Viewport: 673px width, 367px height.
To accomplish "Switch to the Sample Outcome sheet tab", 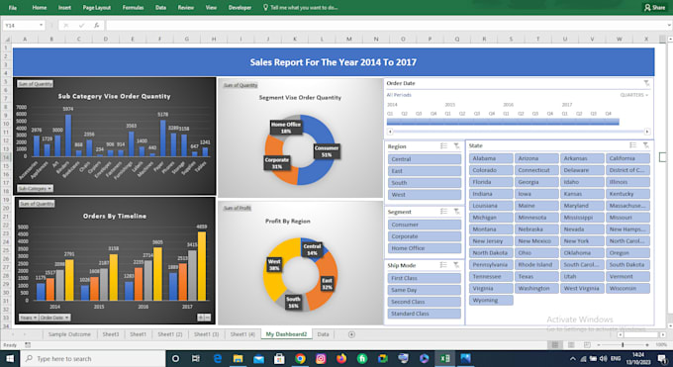I will pos(69,334).
